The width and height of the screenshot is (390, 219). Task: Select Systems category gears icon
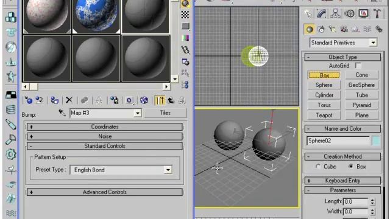(x=378, y=29)
